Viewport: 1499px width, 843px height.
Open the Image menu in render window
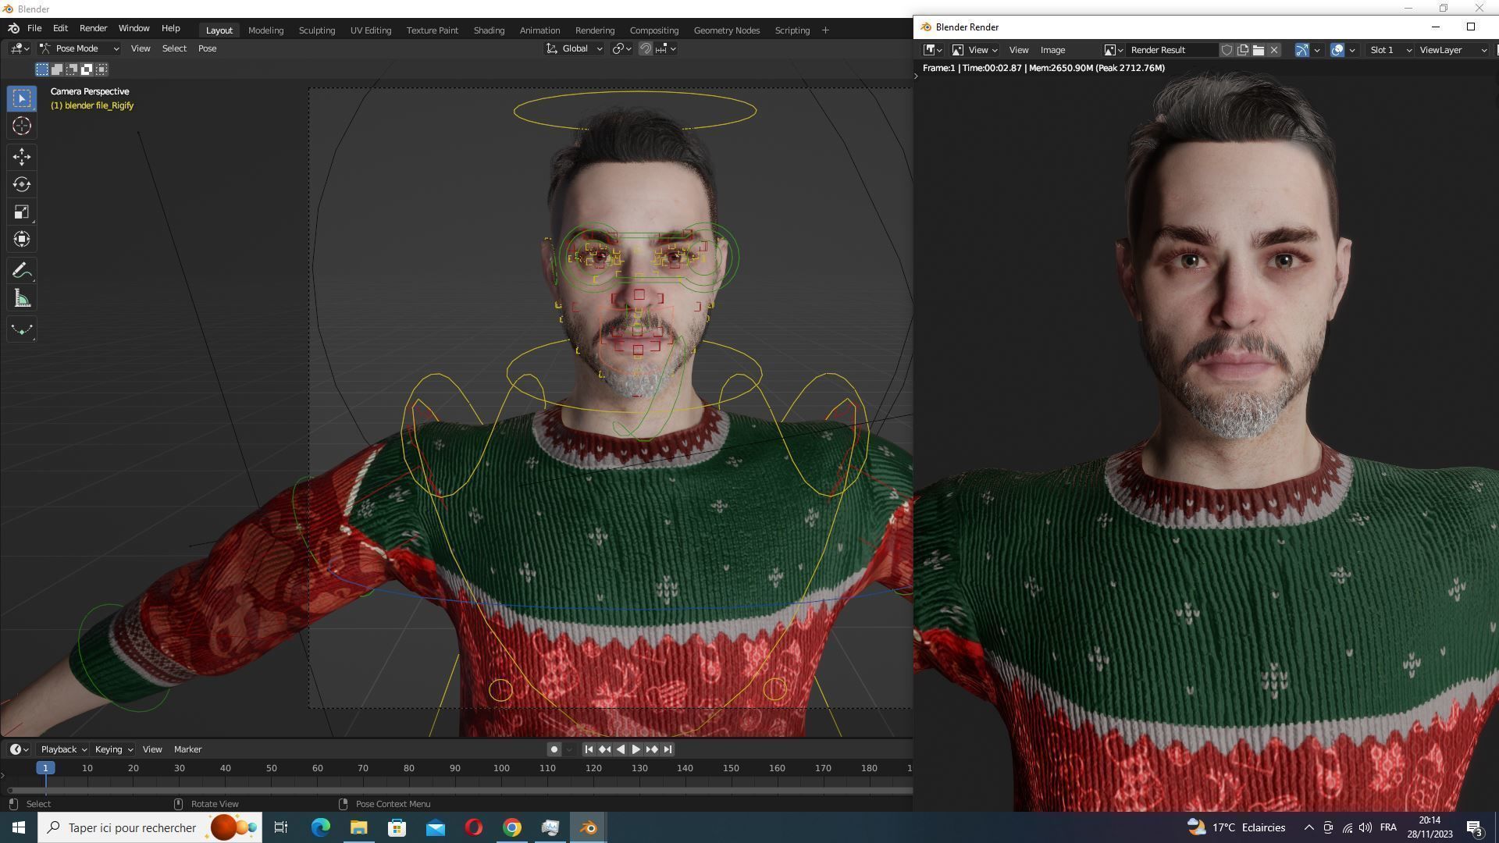tap(1052, 50)
